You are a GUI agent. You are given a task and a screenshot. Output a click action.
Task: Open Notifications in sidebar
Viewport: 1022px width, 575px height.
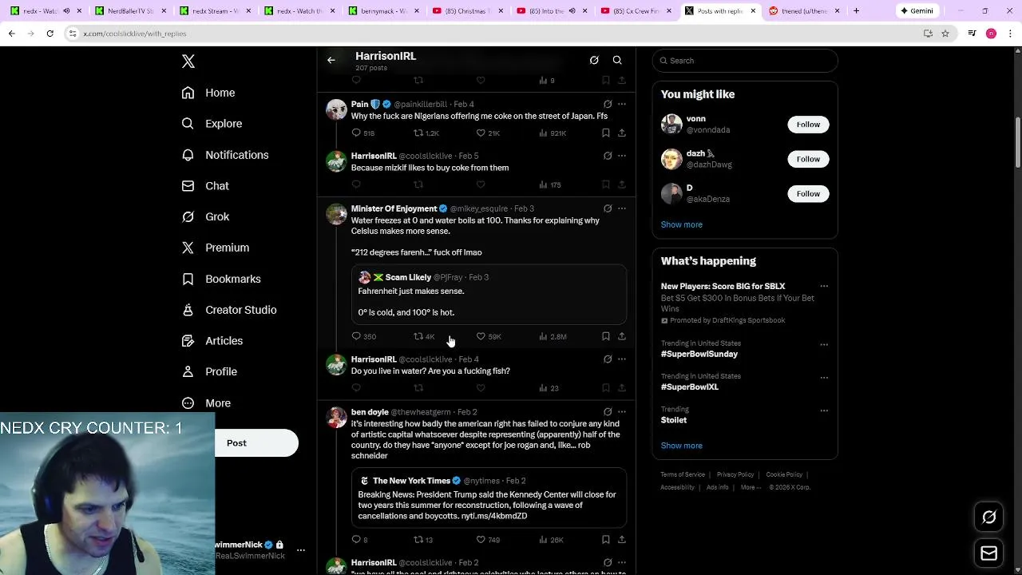225,155
